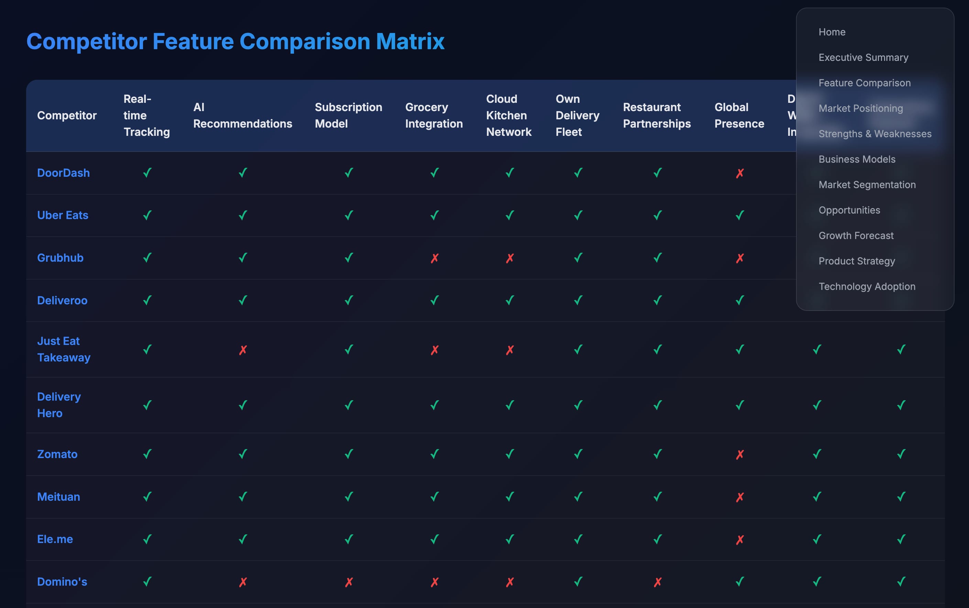This screenshot has width=969, height=608.
Task: Click Global Presence column header
Action: [739, 116]
